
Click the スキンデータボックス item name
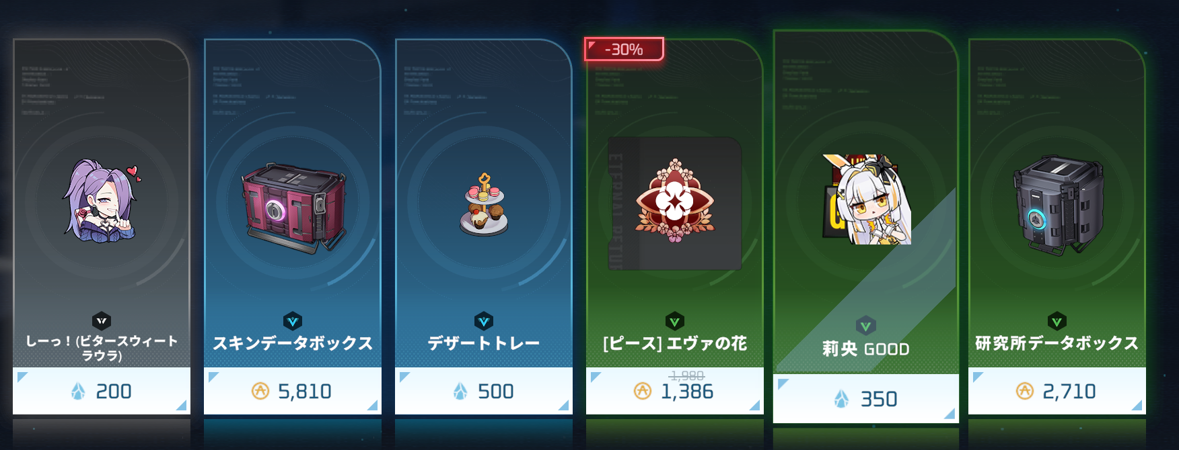tap(293, 343)
